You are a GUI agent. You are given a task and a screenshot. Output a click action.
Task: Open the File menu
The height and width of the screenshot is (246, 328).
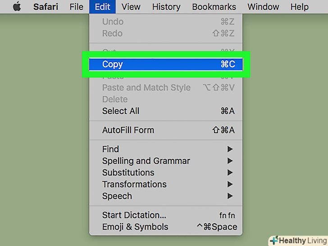(77, 7)
